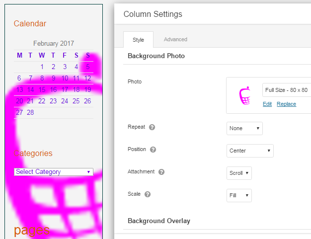Open the Repeat dropdown set to None

click(x=244, y=128)
